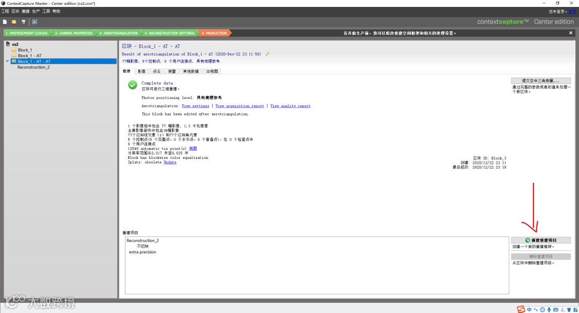Image resolution: width=579 pixels, height=313 pixels.
Task: Open the 区块 menu
Action: (16, 11)
